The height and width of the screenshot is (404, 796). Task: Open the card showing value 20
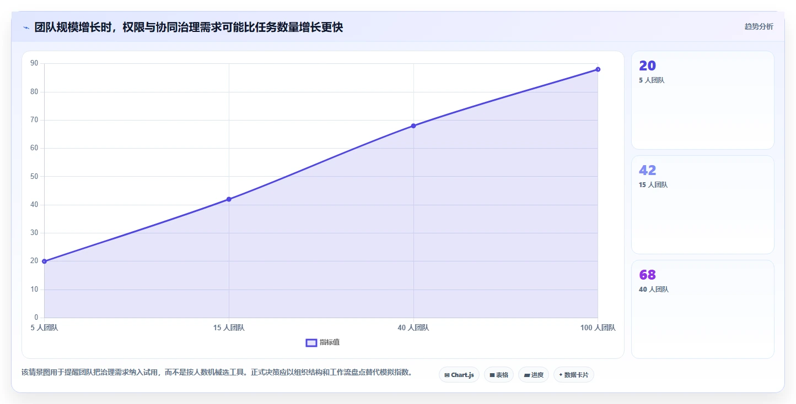pos(702,100)
